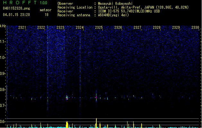Click the 1.0 kHz axis label

tap(3, 58)
